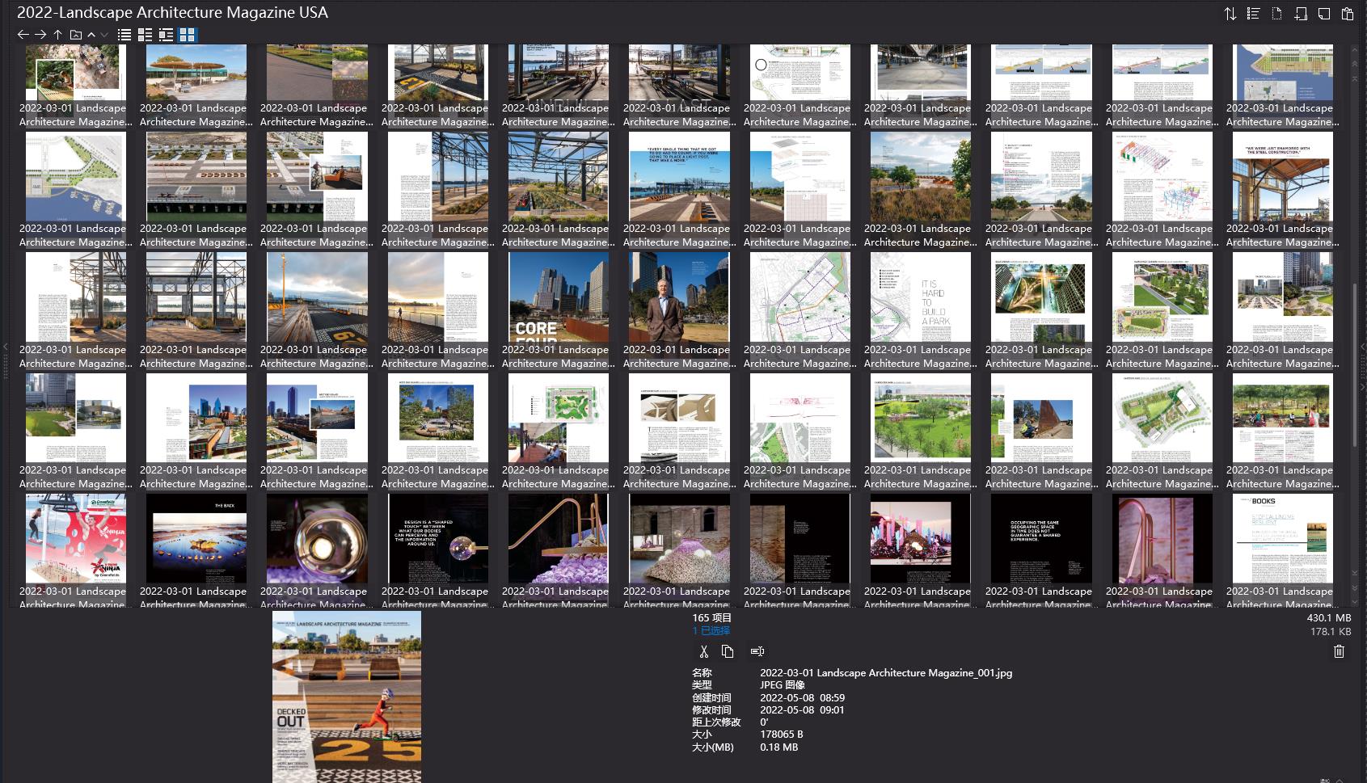Go back to the previous folder
Screen dimensions: 1367x783
click(x=23, y=35)
